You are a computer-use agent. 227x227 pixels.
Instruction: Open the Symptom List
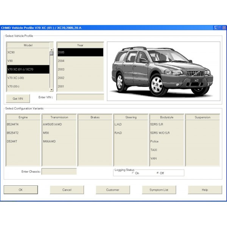pos(159,190)
